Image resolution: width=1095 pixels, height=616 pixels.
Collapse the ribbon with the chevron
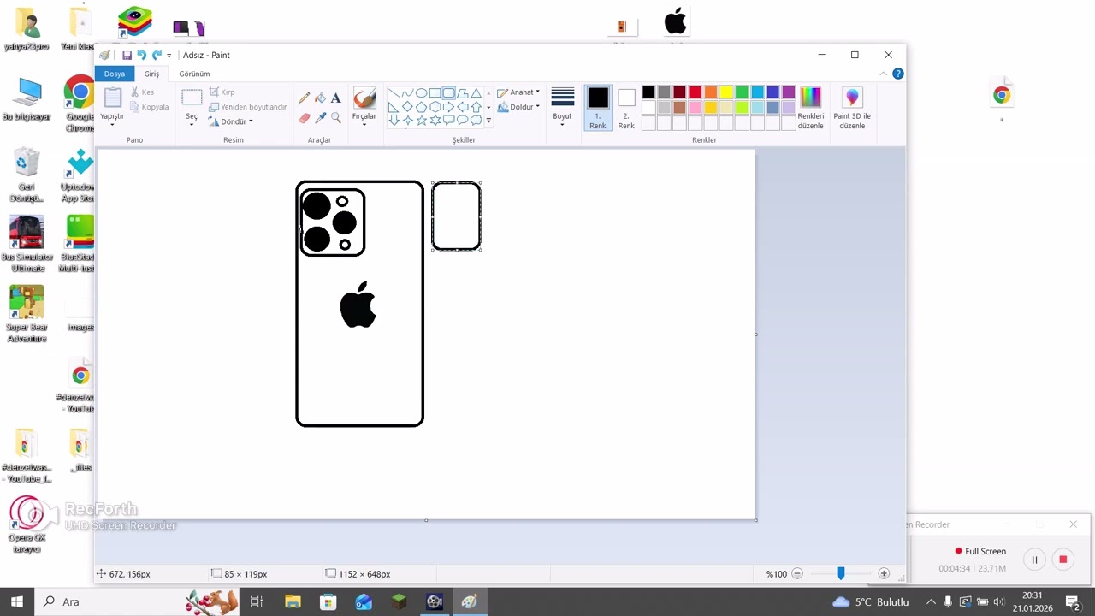coord(885,74)
